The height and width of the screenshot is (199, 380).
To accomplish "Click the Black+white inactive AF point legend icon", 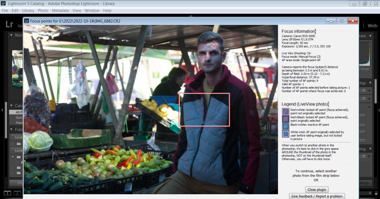I will 285,126.
